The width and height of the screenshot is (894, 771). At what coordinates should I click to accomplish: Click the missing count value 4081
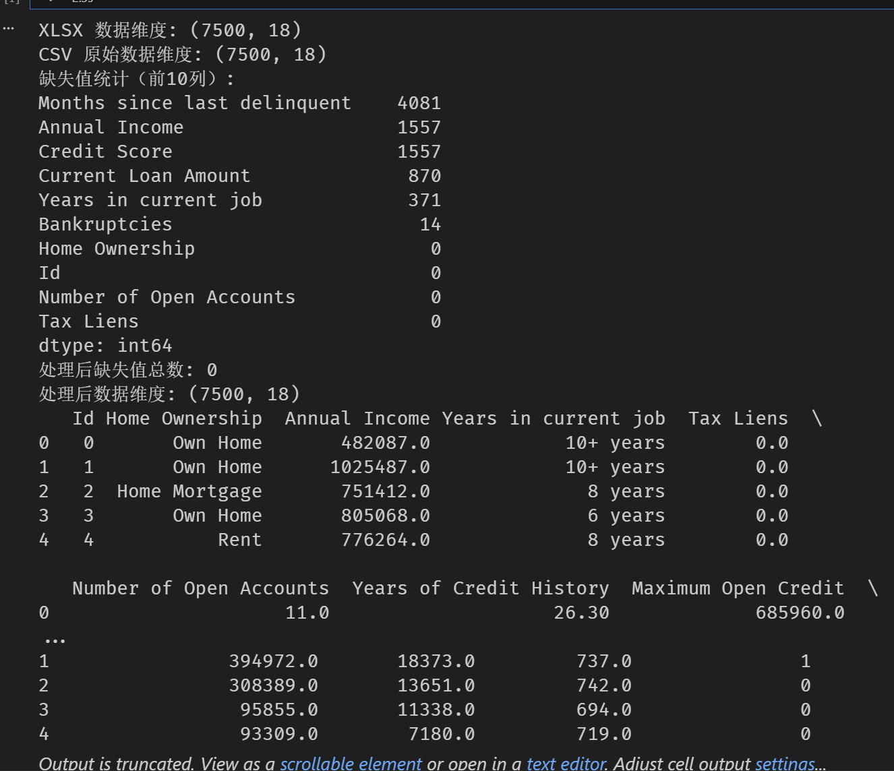tap(419, 103)
